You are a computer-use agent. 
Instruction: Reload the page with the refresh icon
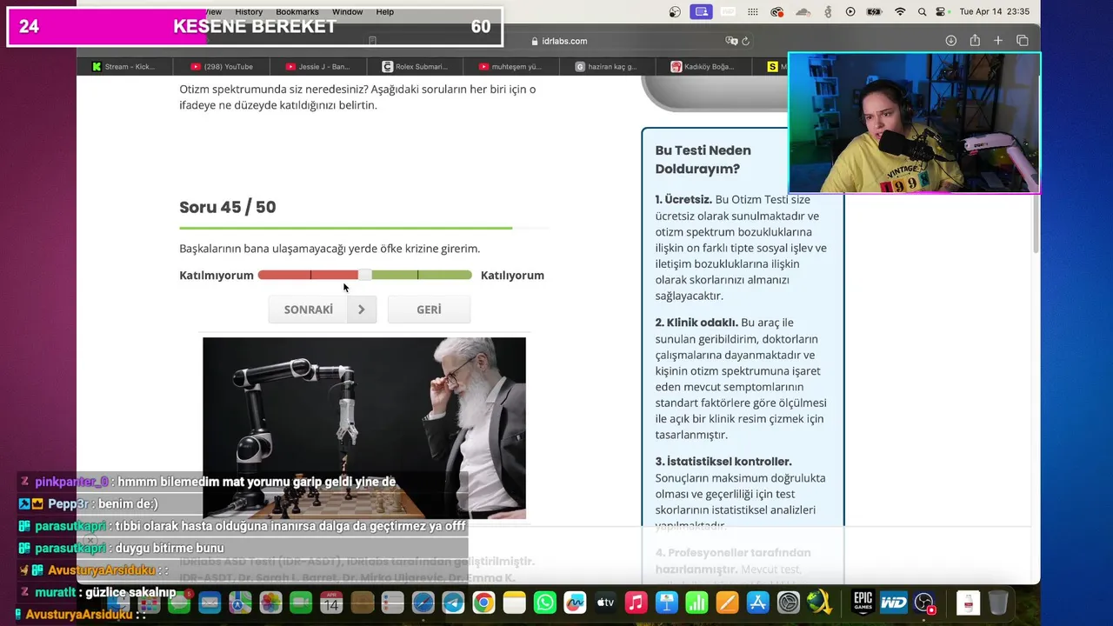(746, 41)
